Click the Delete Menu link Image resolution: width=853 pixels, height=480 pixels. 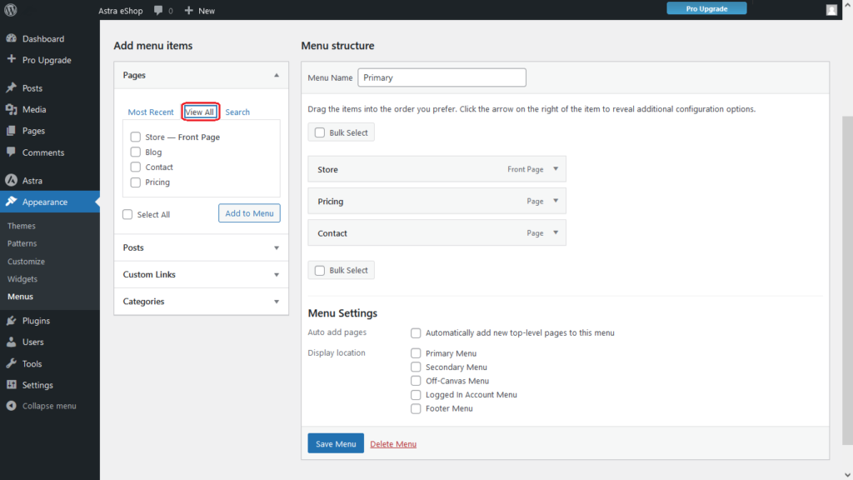click(393, 444)
